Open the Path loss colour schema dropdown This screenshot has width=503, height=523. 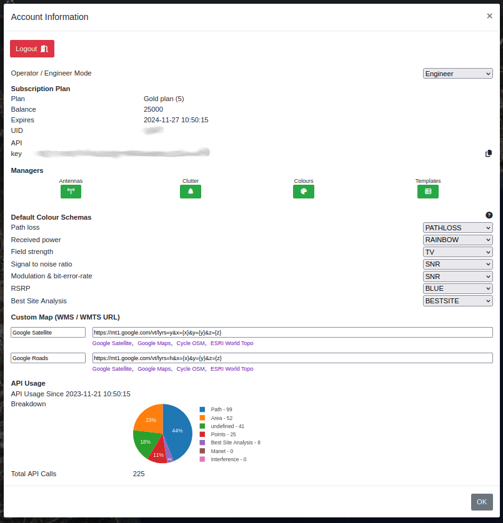(x=457, y=227)
